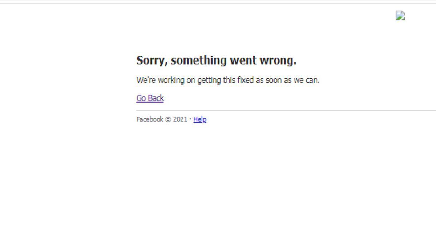Viewport: 436px width, 245px height.
Task: Click the word "Facebook" in the footer
Action: 150,119
